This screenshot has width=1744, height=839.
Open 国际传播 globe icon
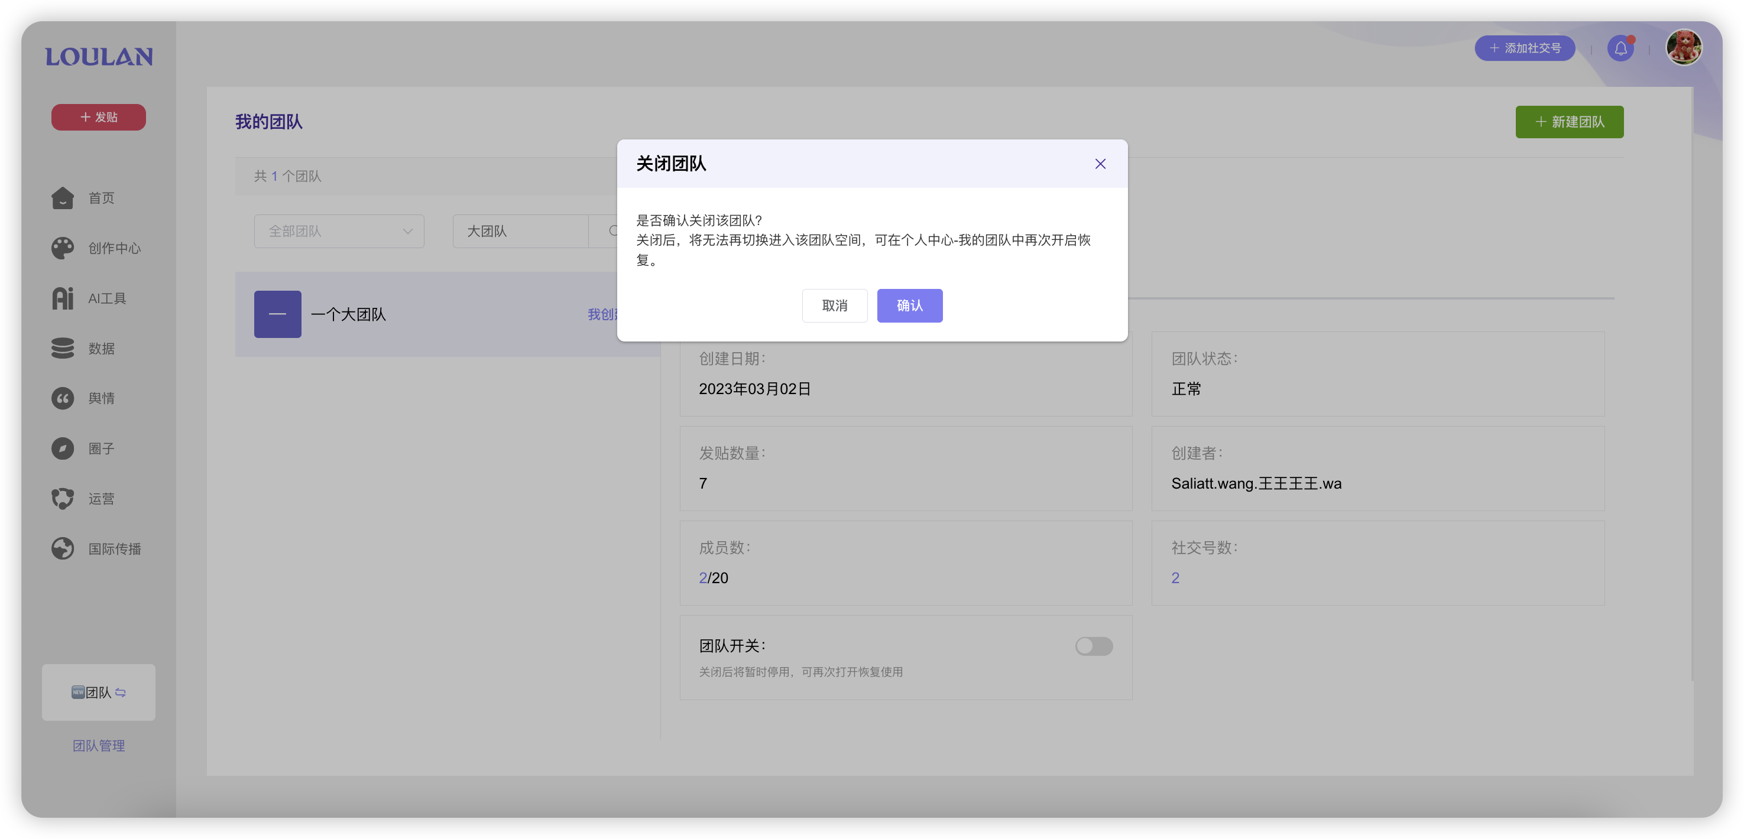click(x=62, y=549)
